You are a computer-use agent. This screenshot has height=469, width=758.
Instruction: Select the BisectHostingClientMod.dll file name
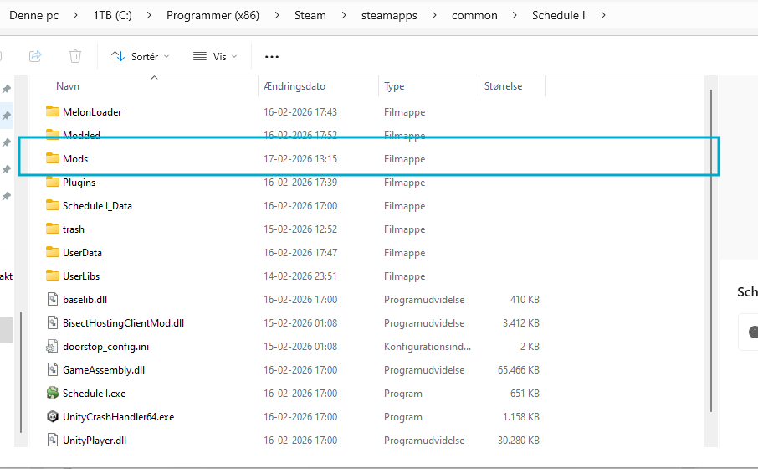123,322
